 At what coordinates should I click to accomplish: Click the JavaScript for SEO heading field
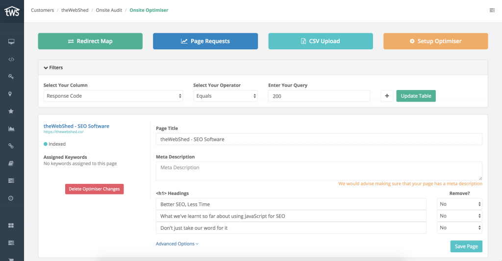click(291, 216)
